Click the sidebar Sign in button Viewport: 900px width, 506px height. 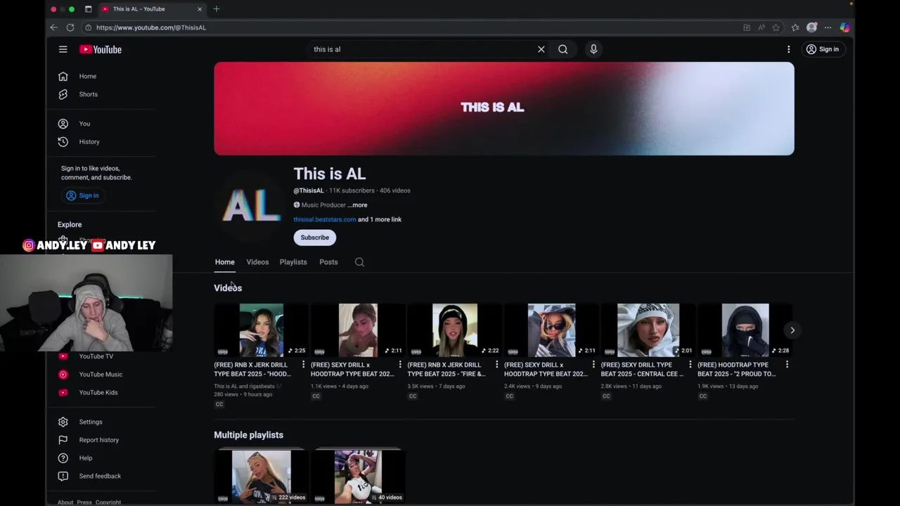[x=82, y=195]
